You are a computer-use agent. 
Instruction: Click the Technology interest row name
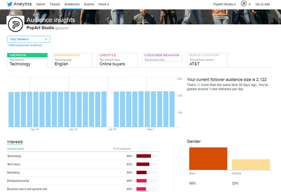14,156
